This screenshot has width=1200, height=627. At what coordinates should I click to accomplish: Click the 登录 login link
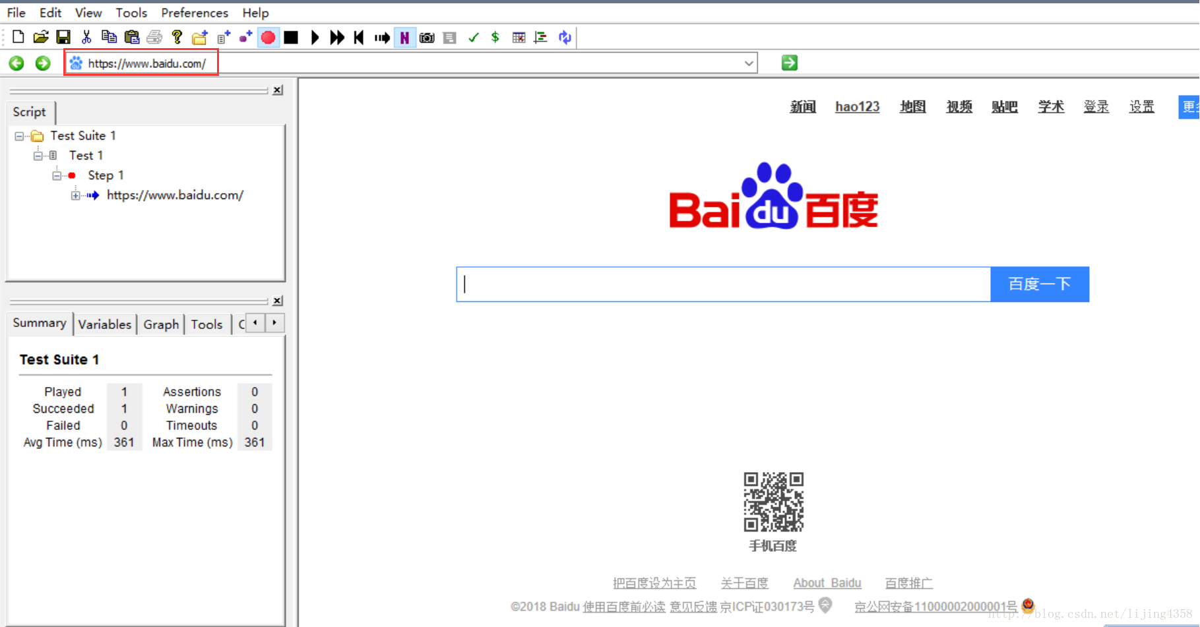click(1096, 106)
